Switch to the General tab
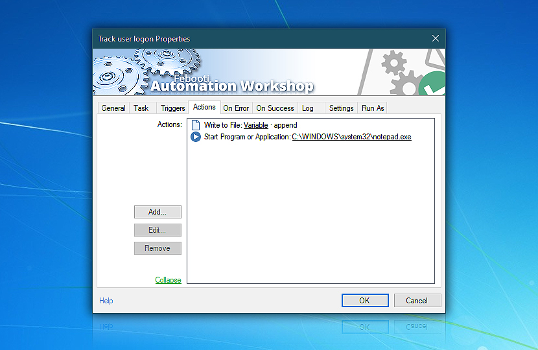This screenshot has width=538, height=350. (x=113, y=108)
